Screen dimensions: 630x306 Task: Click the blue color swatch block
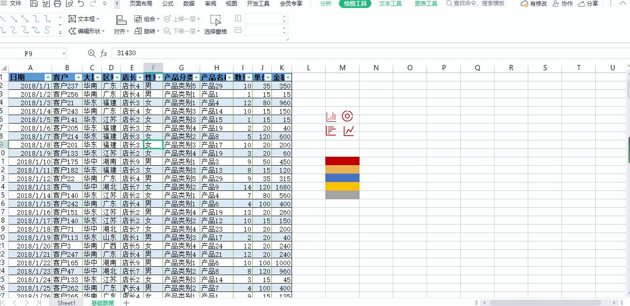(x=342, y=178)
